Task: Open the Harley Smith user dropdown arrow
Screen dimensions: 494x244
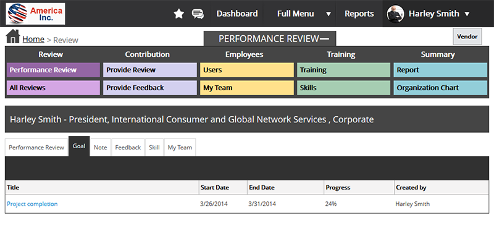Action: [467, 14]
